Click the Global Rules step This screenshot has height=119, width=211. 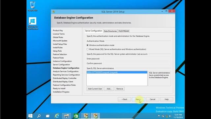(58, 37)
